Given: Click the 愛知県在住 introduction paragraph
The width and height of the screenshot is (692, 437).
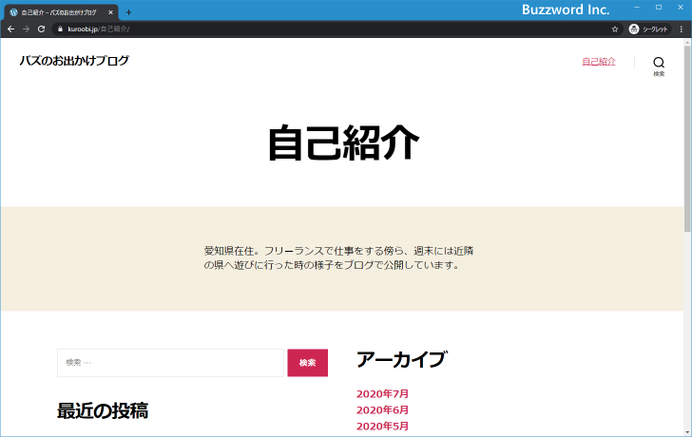Looking at the screenshot, I should click(338, 258).
